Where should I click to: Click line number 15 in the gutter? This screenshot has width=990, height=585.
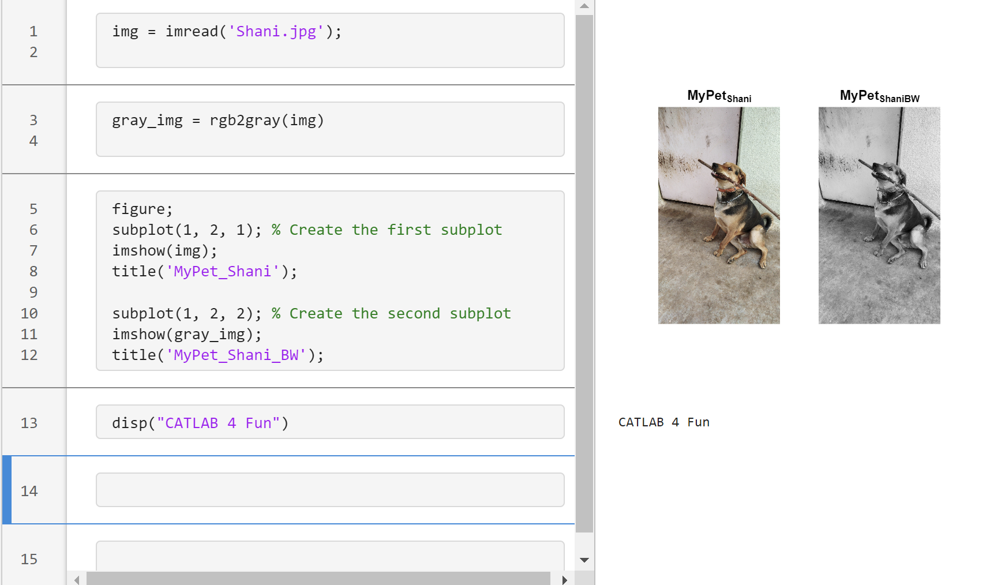pyautogui.click(x=29, y=559)
